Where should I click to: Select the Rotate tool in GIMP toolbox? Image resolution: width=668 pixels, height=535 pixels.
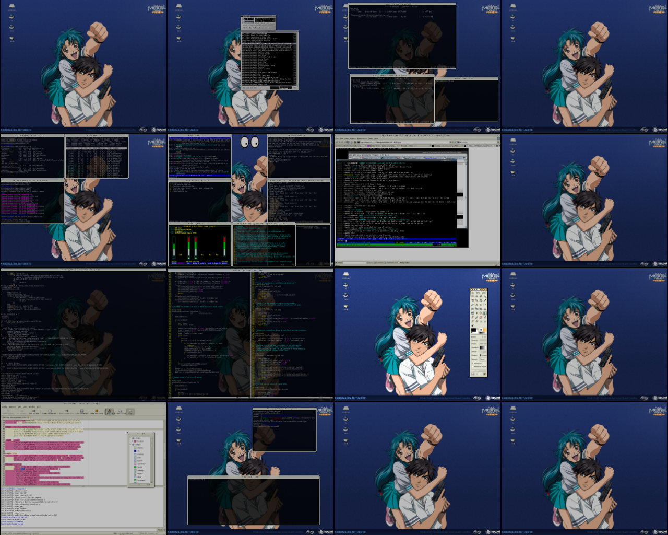click(472, 309)
